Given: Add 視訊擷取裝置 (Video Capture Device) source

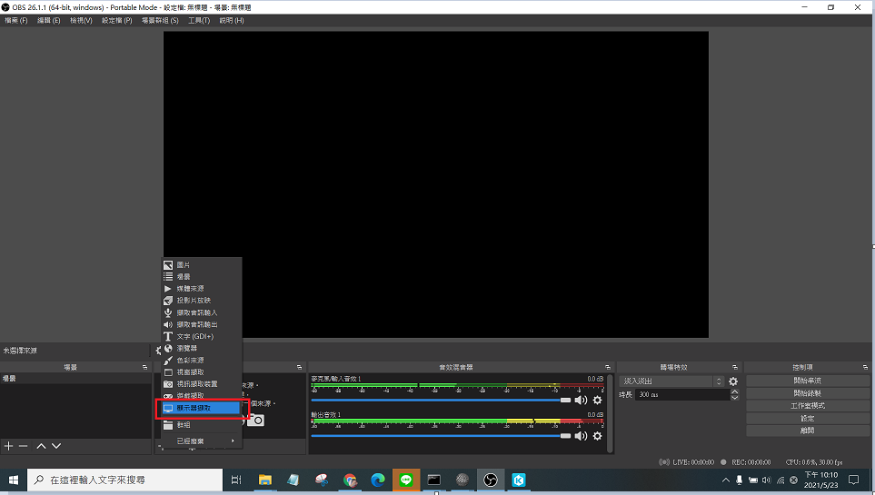Looking at the screenshot, I should click(x=196, y=384).
